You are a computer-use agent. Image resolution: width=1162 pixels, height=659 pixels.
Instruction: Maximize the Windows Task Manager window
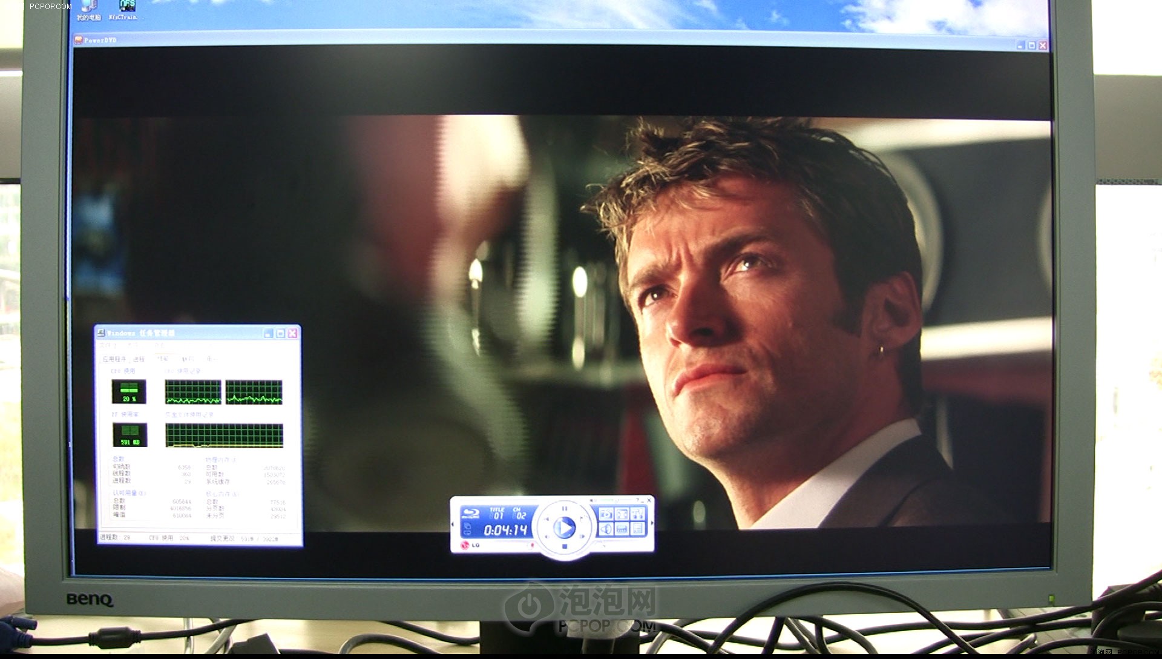(x=280, y=333)
